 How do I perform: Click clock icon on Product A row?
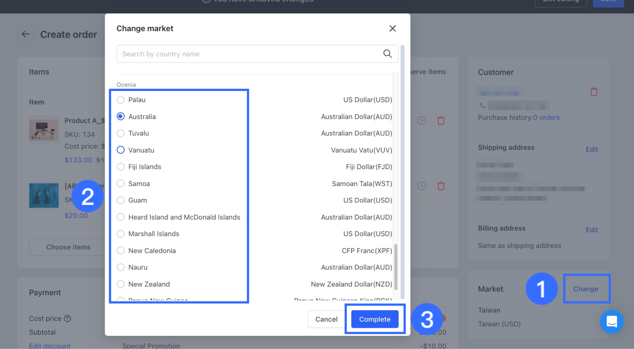[x=421, y=120]
